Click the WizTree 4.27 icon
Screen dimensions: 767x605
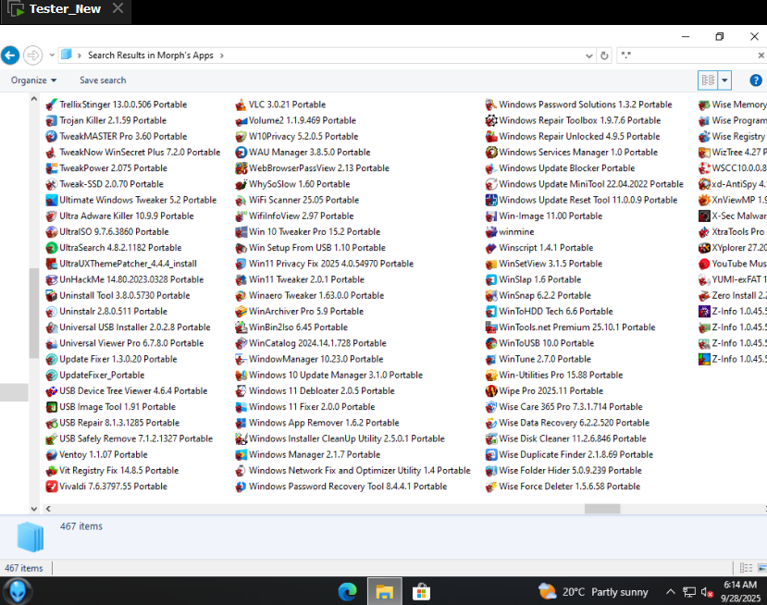click(704, 153)
